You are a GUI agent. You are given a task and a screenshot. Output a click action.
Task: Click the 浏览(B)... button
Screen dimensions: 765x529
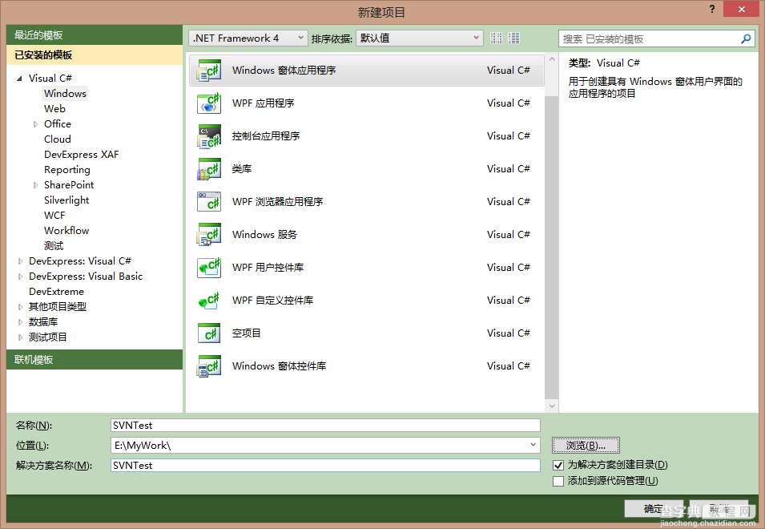586,446
